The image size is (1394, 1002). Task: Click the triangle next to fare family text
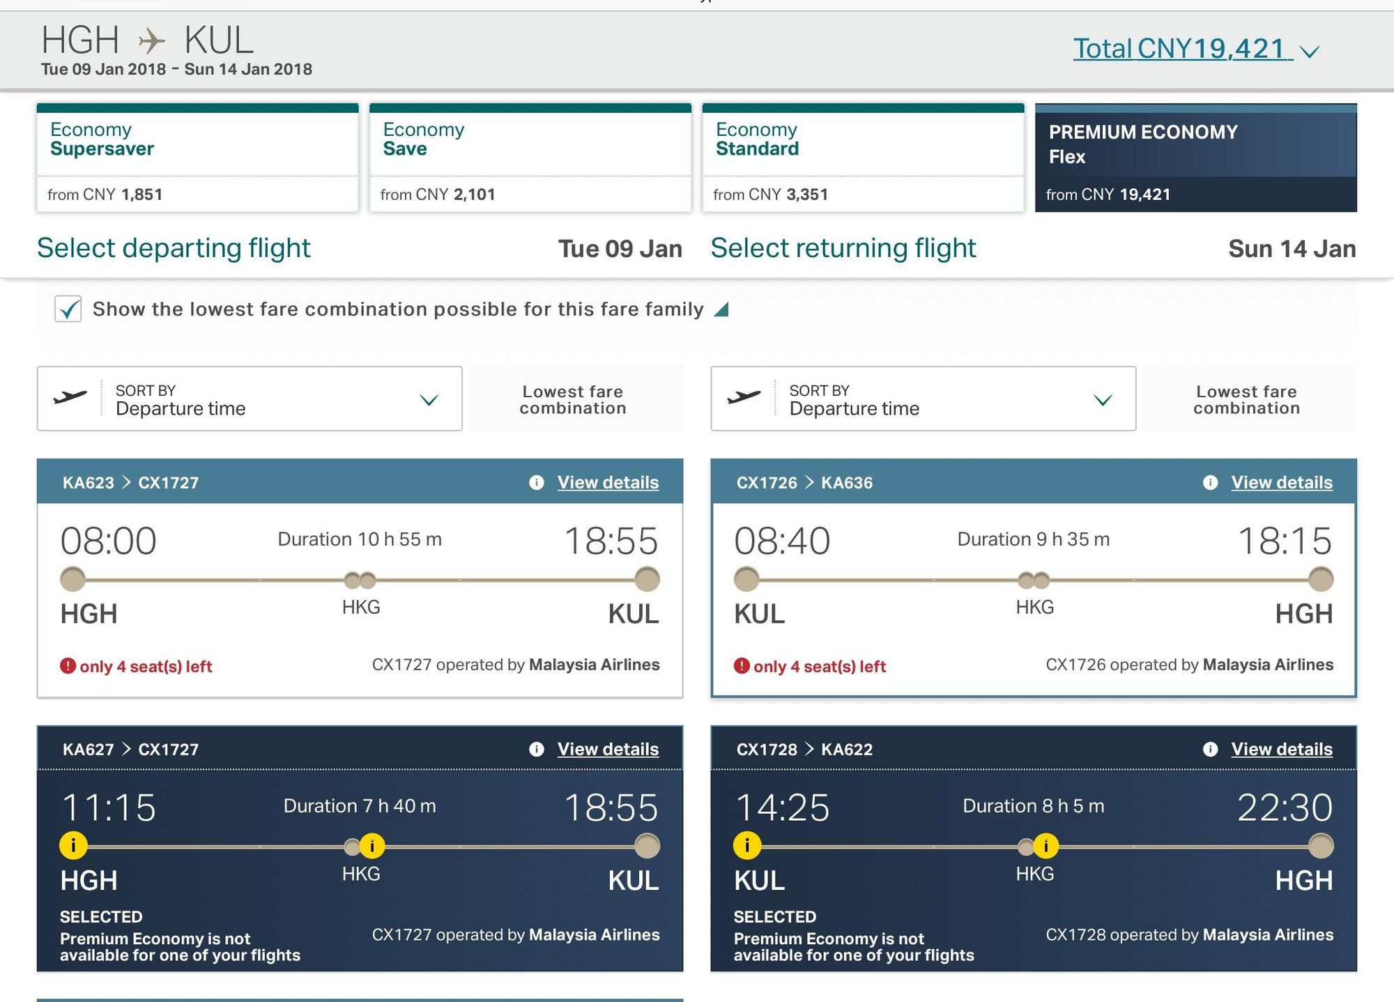pos(722,309)
